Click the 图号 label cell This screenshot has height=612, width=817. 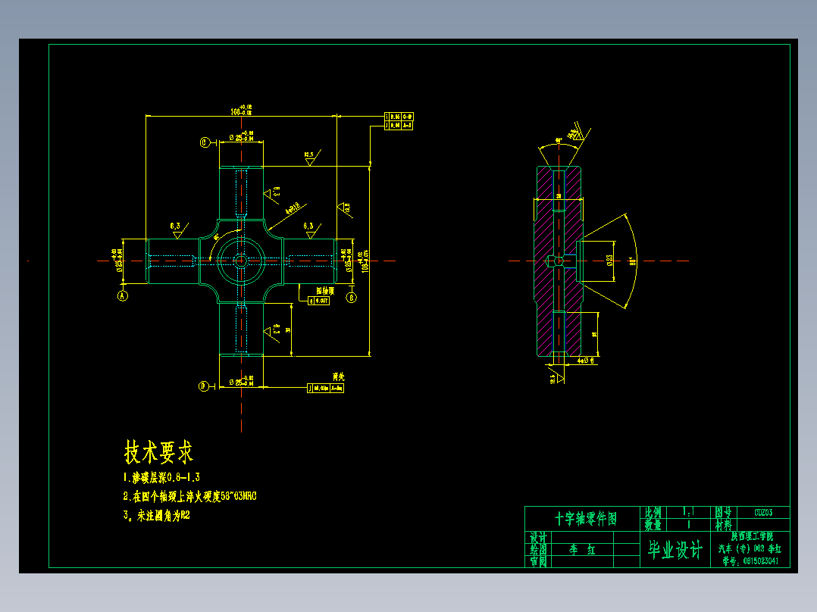(x=724, y=513)
